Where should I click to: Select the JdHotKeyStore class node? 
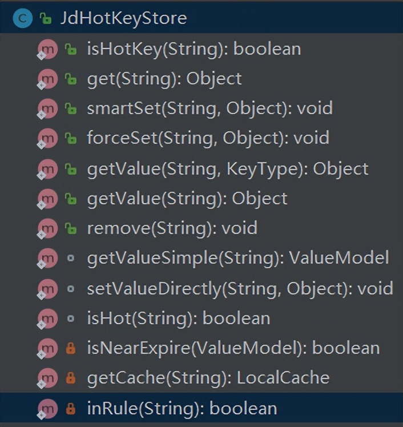[x=123, y=18]
